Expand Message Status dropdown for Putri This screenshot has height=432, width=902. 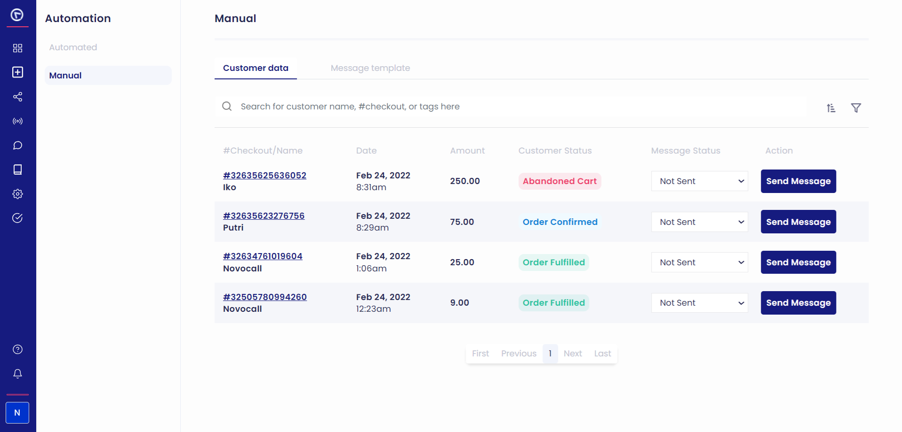pos(700,222)
